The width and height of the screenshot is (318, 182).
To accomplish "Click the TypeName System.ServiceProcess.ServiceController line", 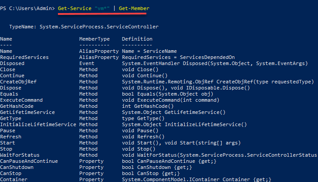I will coord(84,27).
